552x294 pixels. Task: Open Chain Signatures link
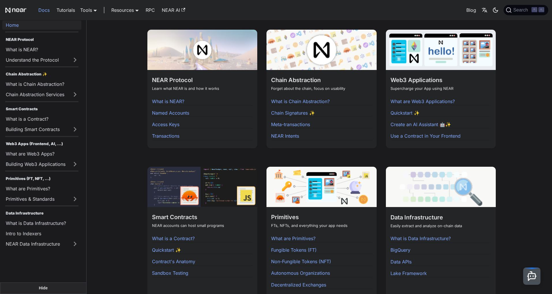[x=293, y=113]
